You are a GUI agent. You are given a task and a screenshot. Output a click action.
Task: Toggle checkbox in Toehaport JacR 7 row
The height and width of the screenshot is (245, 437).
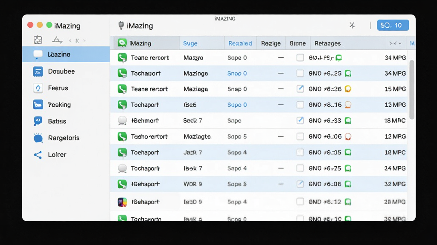(300, 152)
